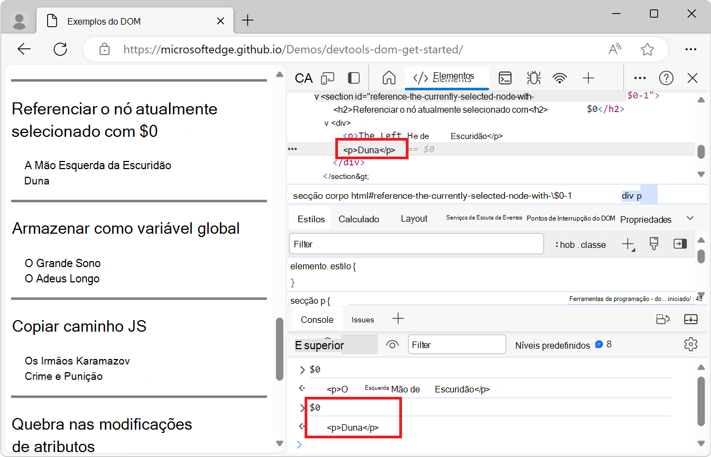
Task: Open the stylesheet source link for secção p
Action: (x=636, y=299)
